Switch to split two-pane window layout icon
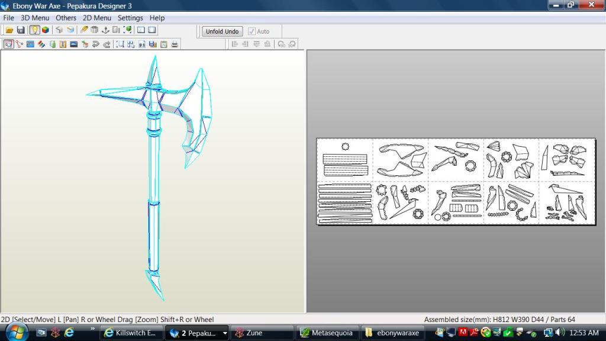This screenshot has height=341, width=606. 141,30
